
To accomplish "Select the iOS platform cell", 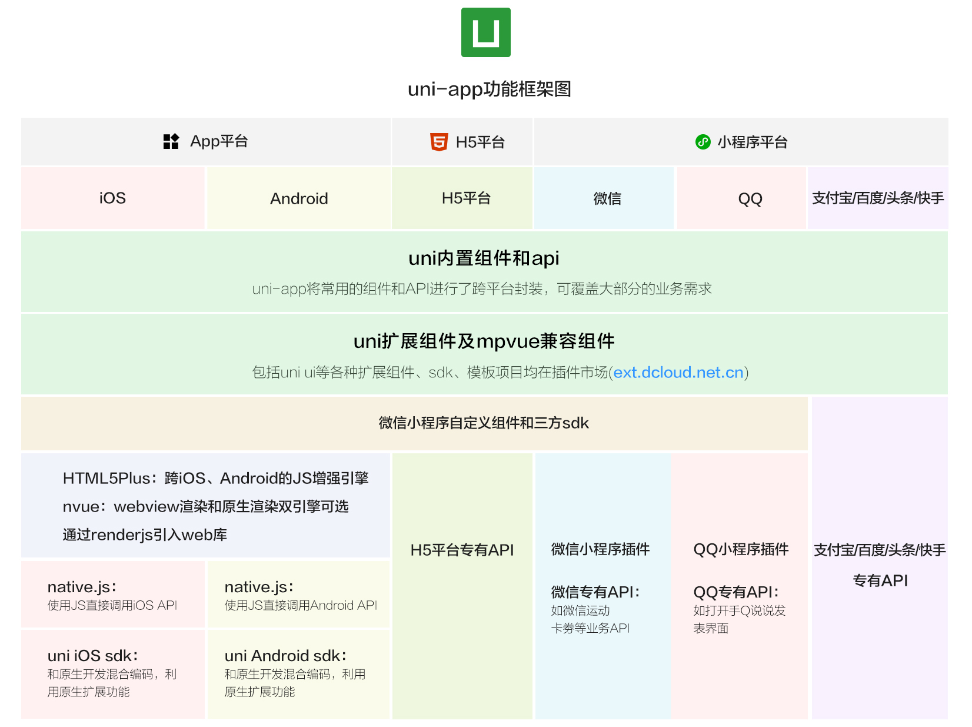I will pyautogui.click(x=112, y=198).
